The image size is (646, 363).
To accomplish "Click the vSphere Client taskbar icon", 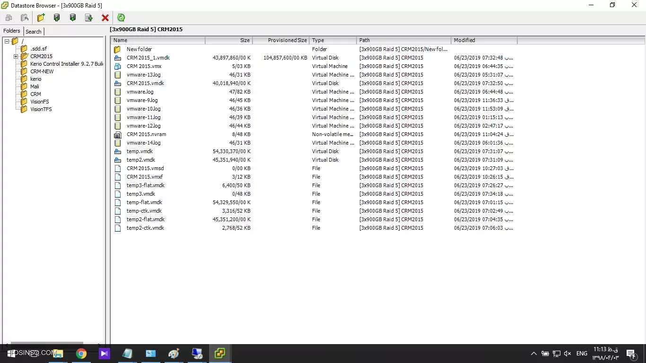I will click(220, 353).
